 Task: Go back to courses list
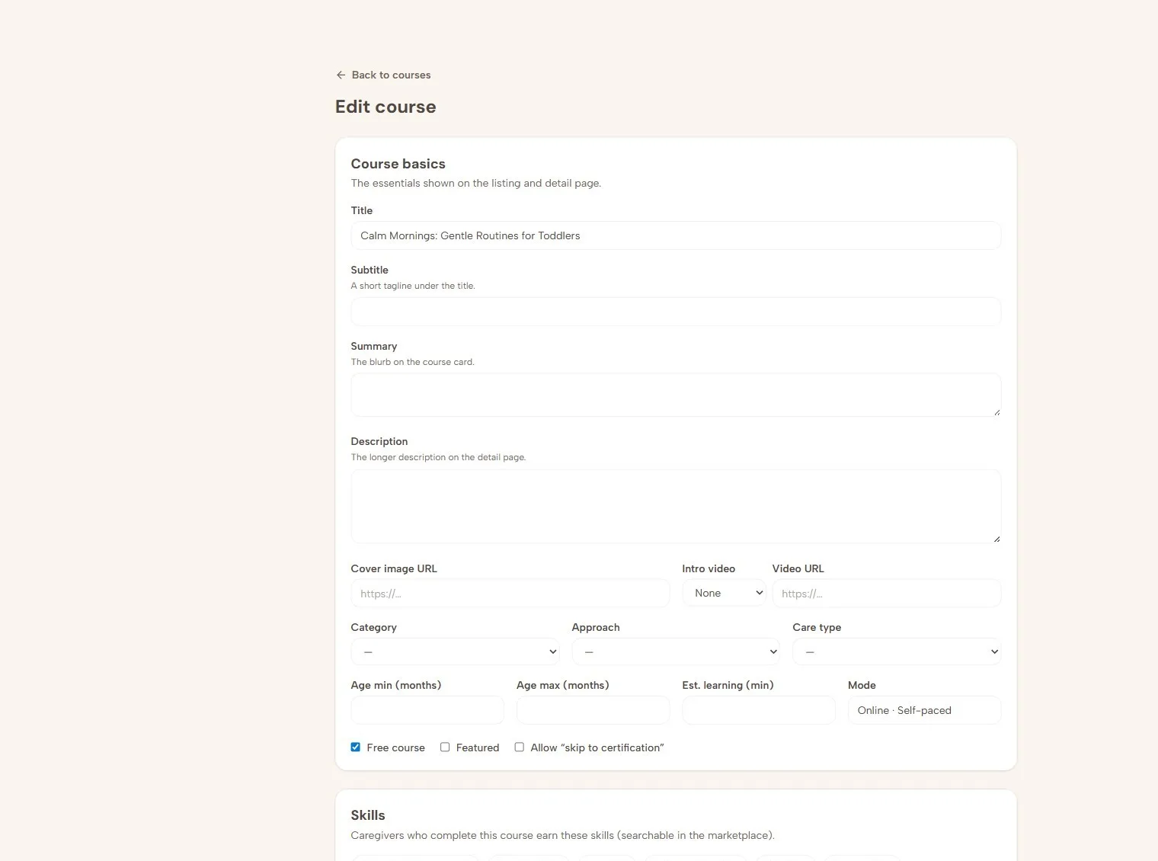[383, 75]
